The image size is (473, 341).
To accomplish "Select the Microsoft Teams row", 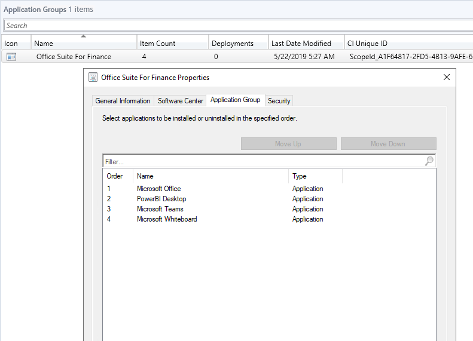I will point(269,209).
